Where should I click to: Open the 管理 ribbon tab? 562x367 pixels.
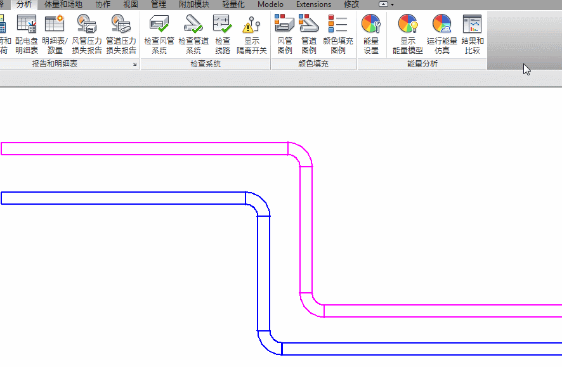159,4
